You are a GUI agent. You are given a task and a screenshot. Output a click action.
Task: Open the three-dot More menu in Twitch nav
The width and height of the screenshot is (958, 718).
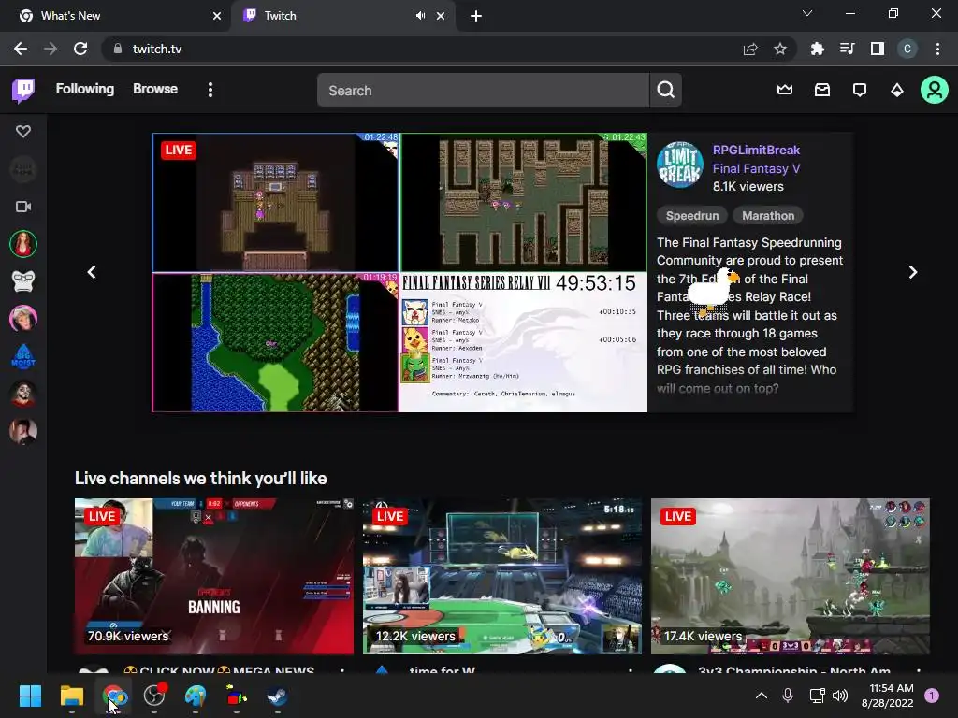coord(210,91)
